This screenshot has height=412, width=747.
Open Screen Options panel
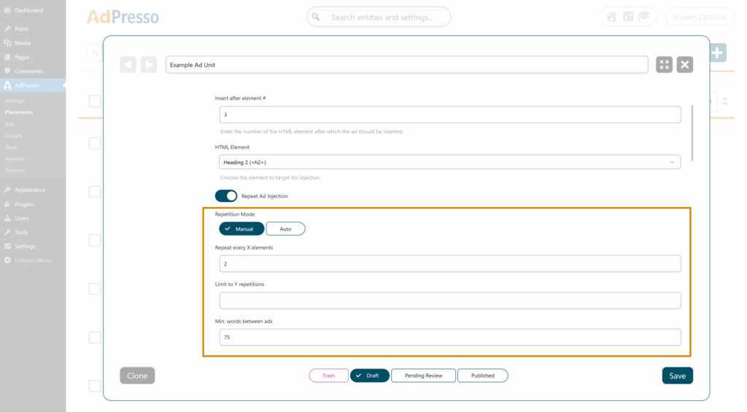click(x=699, y=17)
